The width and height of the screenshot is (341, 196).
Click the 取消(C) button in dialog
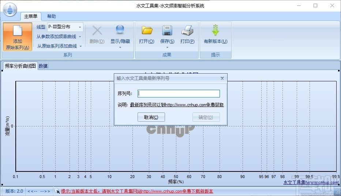click(x=151, y=117)
